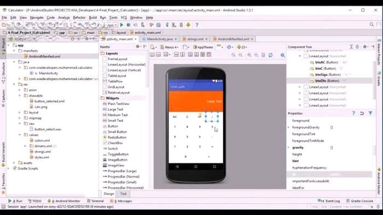This screenshot has width=383, height=215.
Task: Click the Search Everywhere magnifier icon
Action: [x=372, y=25]
